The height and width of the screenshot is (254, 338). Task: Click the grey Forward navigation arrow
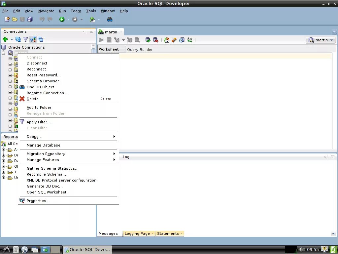[x=75, y=20]
